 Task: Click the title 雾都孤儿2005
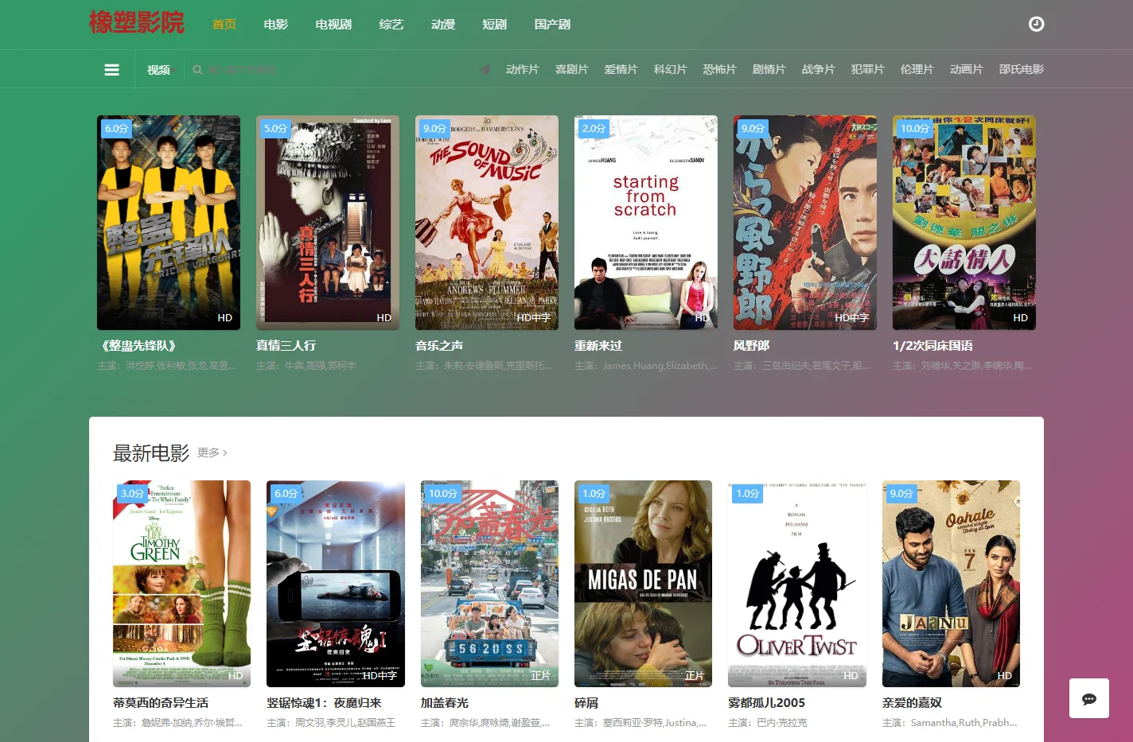pos(766,703)
